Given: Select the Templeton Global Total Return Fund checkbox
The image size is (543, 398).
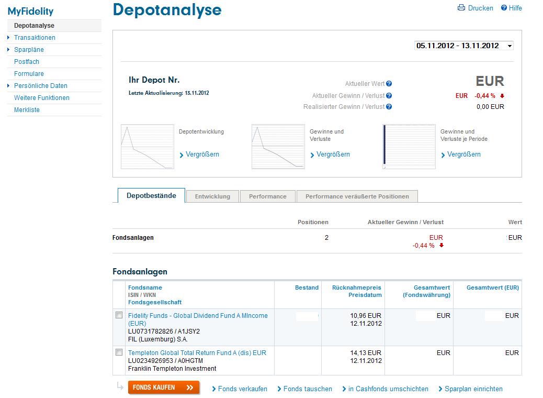Looking at the screenshot, I should tap(119, 352).
